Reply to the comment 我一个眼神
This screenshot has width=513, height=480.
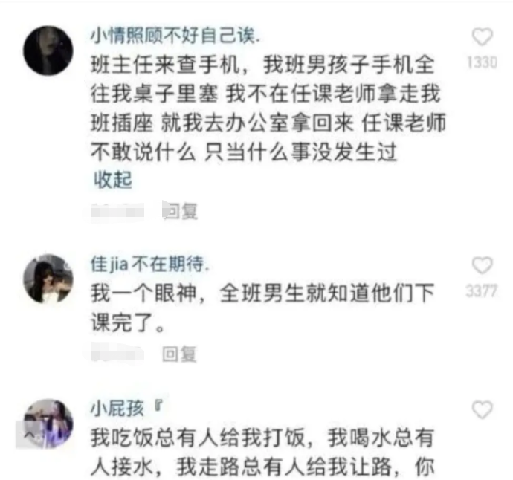pyautogui.click(x=180, y=354)
